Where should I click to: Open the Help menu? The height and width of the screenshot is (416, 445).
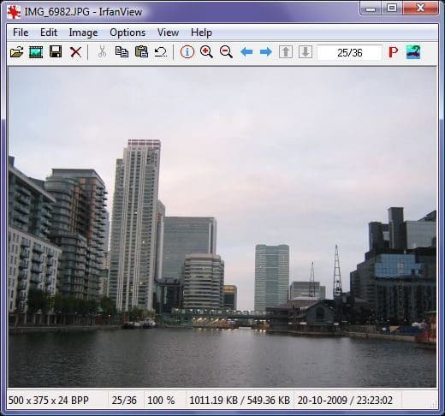(x=201, y=33)
